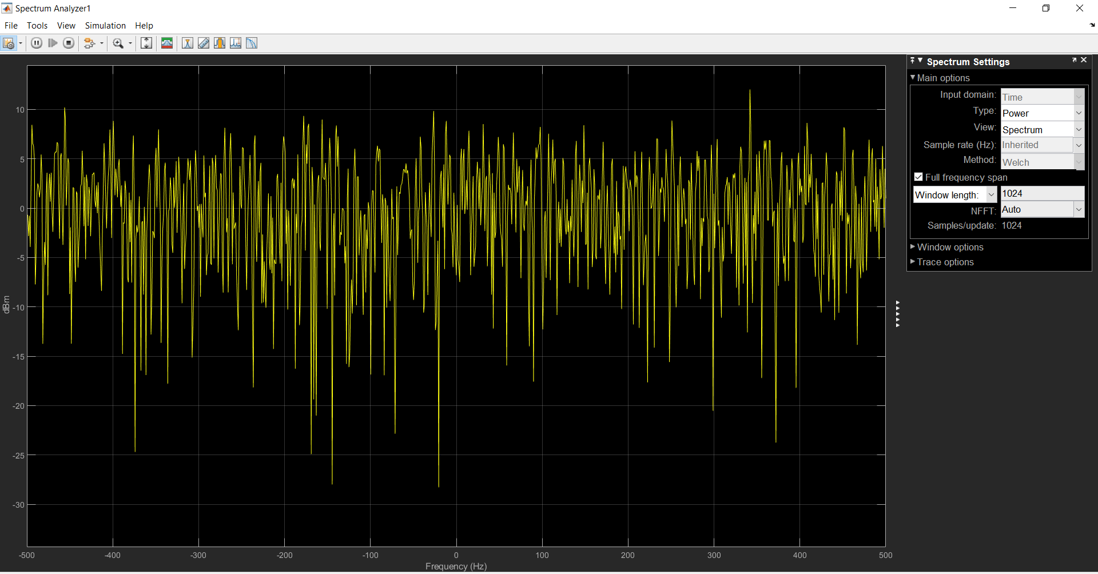This screenshot has width=1098, height=574.
Task: Click the dock arrow below the window controls
Action: point(1092,25)
